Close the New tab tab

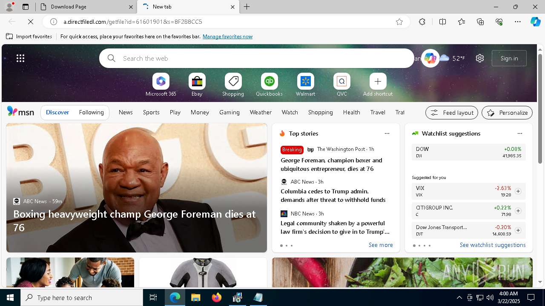pos(232,7)
